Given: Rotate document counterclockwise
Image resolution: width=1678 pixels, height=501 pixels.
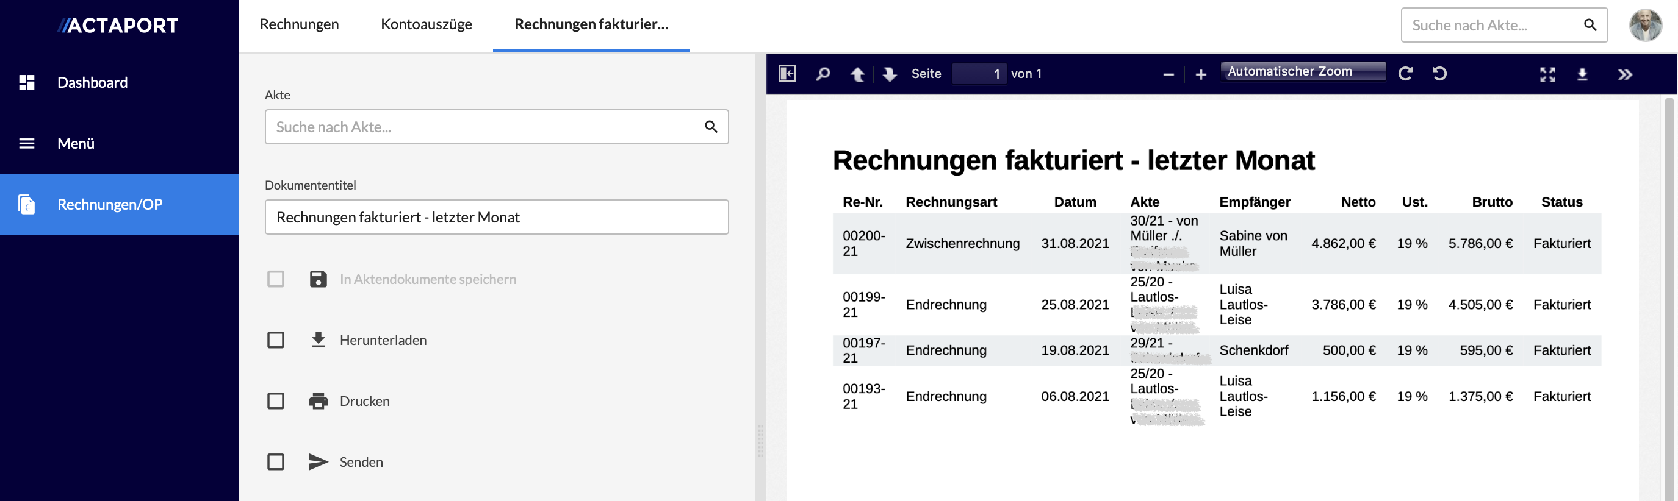Looking at the screenshot, I should (x=1439, y=74).
